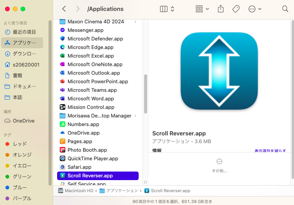Screen dimensions: 294x205
Task: Filter by the ブルー tag
Action: [22, 187]
